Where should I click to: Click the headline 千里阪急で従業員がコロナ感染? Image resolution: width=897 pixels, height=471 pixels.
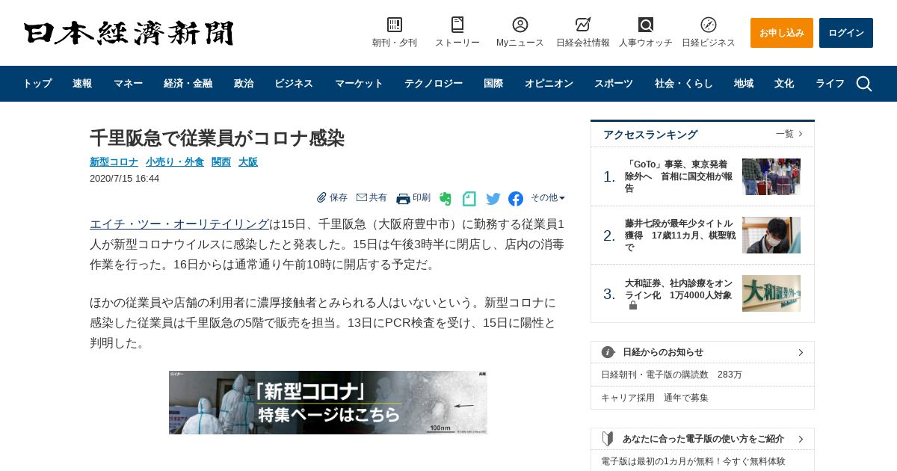tap(217, 138)
